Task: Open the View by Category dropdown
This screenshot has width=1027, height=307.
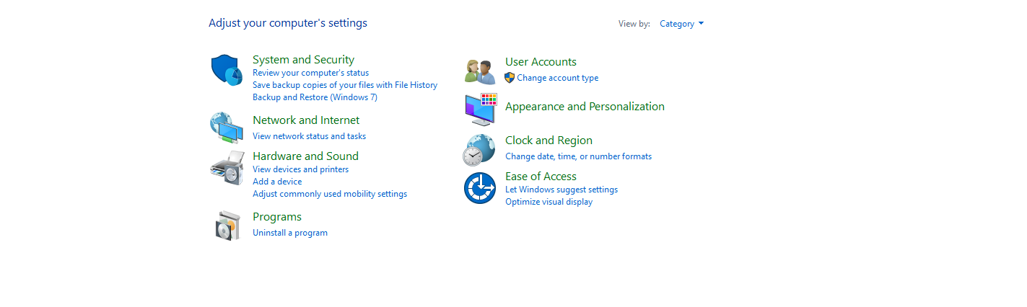Action: point(681,24)
